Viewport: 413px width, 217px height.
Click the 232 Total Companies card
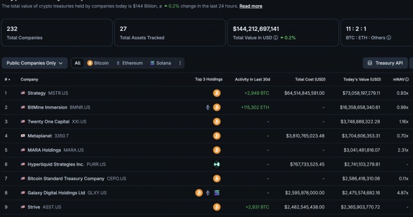point(57,33)
